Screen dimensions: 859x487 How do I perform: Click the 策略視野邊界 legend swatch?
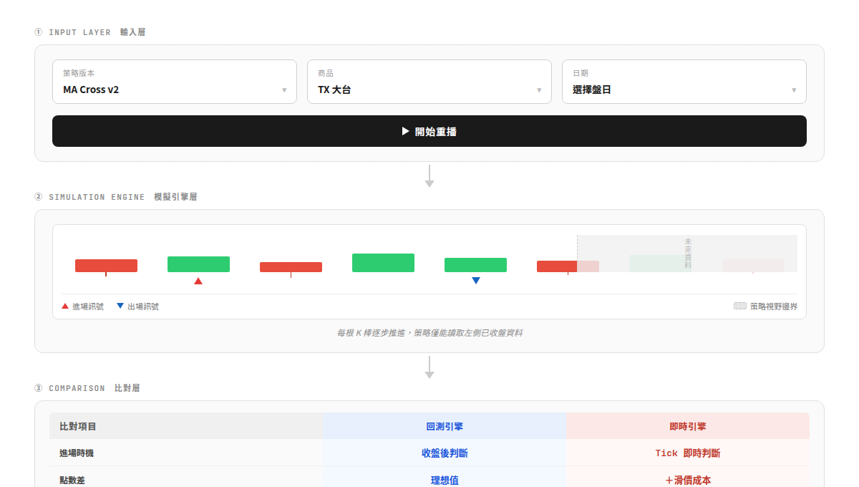pyautogui.click(x=740, y=306)
